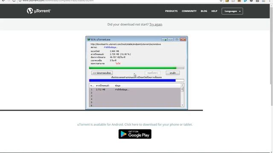Click the uTorrent for Android download text

pos(135,125)
